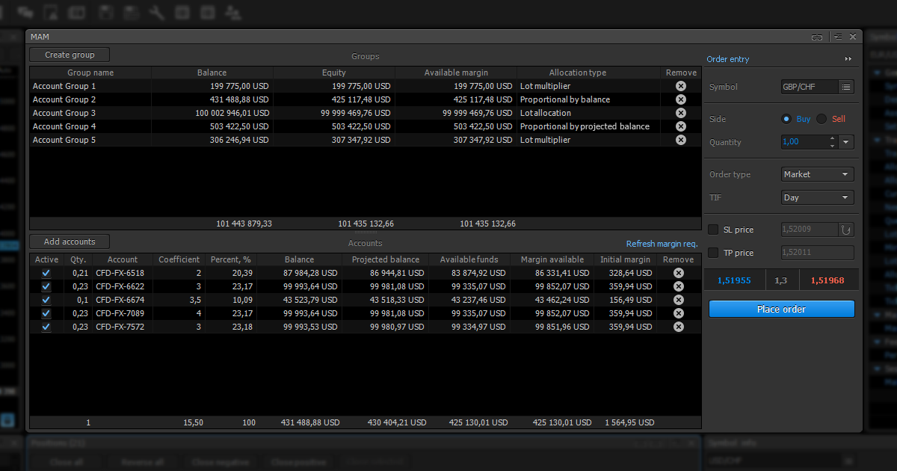Screen dimensions: 897x471
Task: Remove Account Group 3 via X icon
Action: pyautogui.click(x=680, y=113)
